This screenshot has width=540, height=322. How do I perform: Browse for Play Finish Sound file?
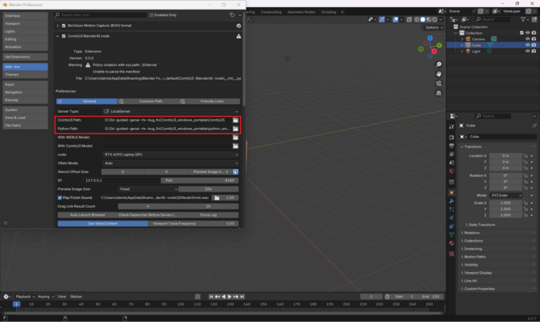(217, 198)
